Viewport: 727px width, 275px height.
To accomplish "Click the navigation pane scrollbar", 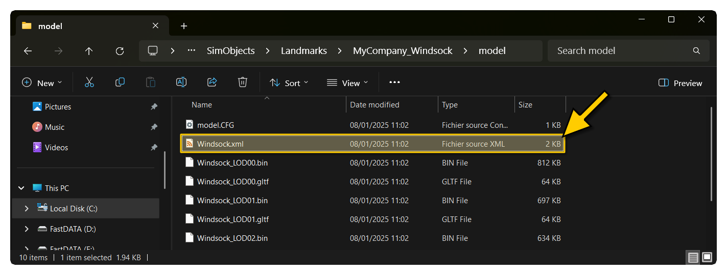I will [165, 170].
